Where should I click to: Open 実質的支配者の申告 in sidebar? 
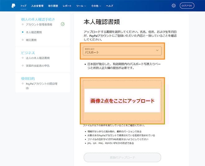[38, 65]
